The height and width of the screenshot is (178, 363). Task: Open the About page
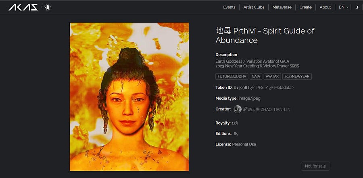click(325, 7)
